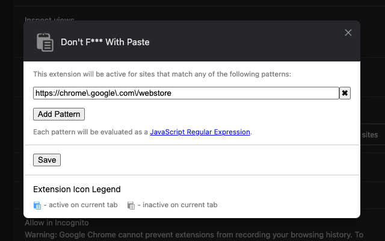Click the Incognito browsing history warning text
Viewport: 385px width, 241px height.
point(194,235)
